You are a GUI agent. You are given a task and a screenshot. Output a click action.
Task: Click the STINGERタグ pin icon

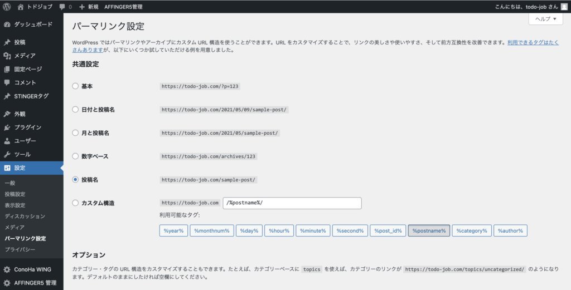click(x=7, y=96)
